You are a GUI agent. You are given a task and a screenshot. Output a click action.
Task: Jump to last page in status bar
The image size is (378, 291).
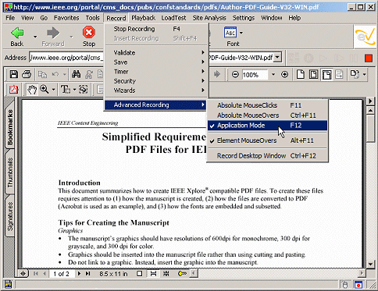[88, 274]
